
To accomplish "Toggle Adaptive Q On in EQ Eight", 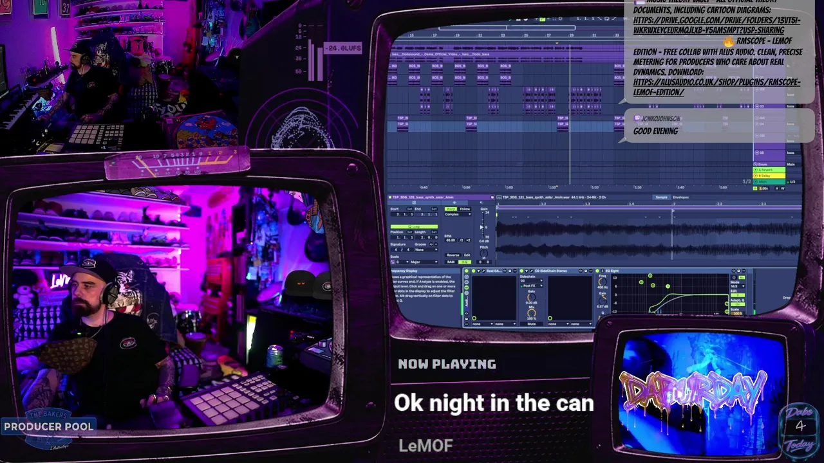I will [738, 304].
